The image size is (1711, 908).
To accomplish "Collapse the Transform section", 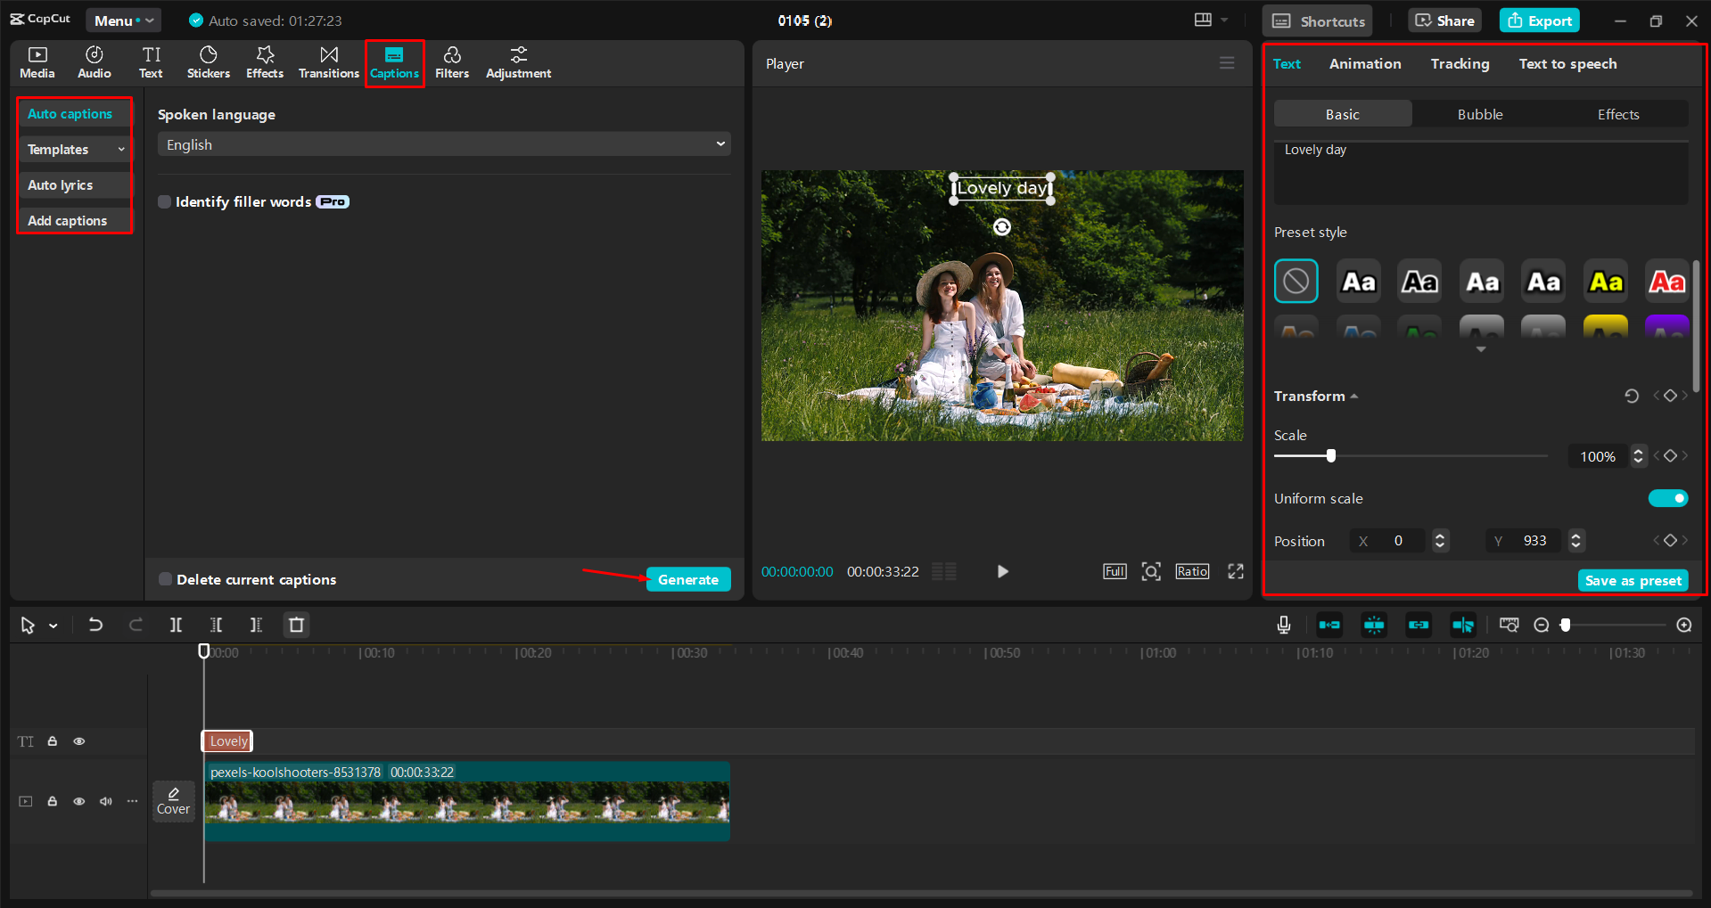I will 1354,396.
